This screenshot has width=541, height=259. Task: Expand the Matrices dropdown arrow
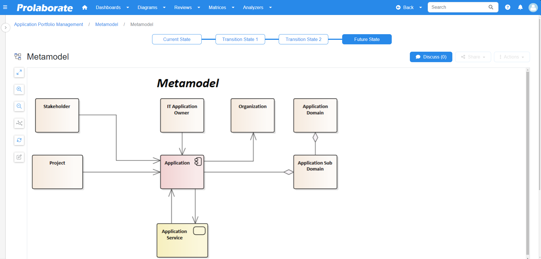pos(233,8)
